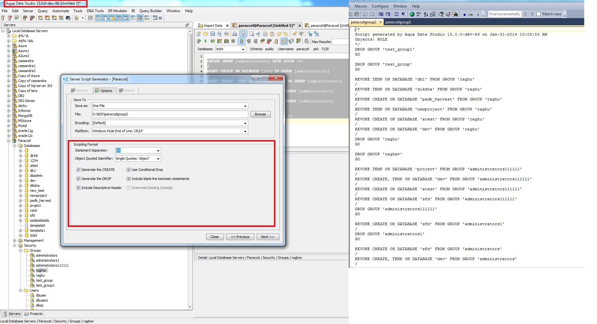Cut selection with the scissors icon
This screenshot has width=597, height=324.
click(258, 34)
